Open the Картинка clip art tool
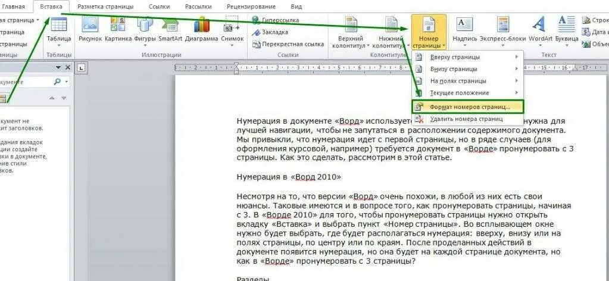The height and width of the screenshot is (281, 609). [118, 30]
